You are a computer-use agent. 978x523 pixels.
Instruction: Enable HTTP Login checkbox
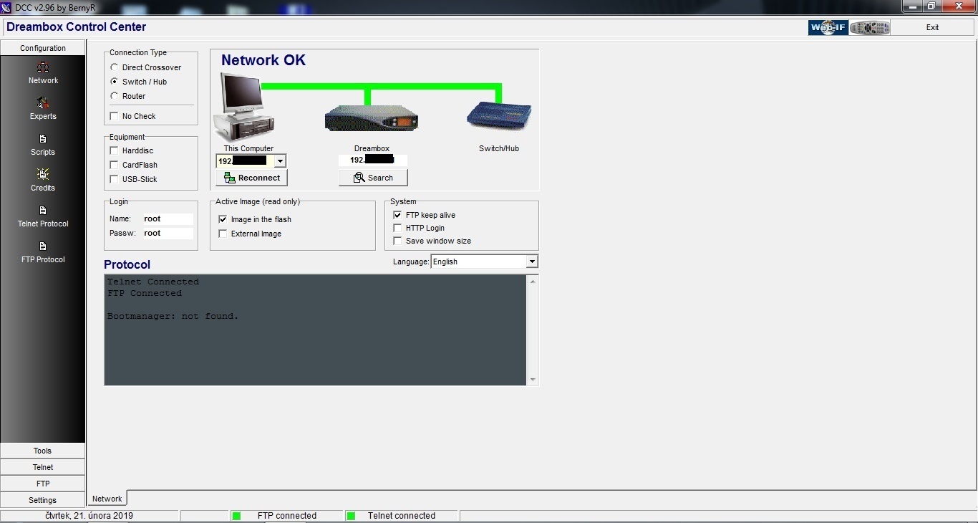(x=397, y=228)
